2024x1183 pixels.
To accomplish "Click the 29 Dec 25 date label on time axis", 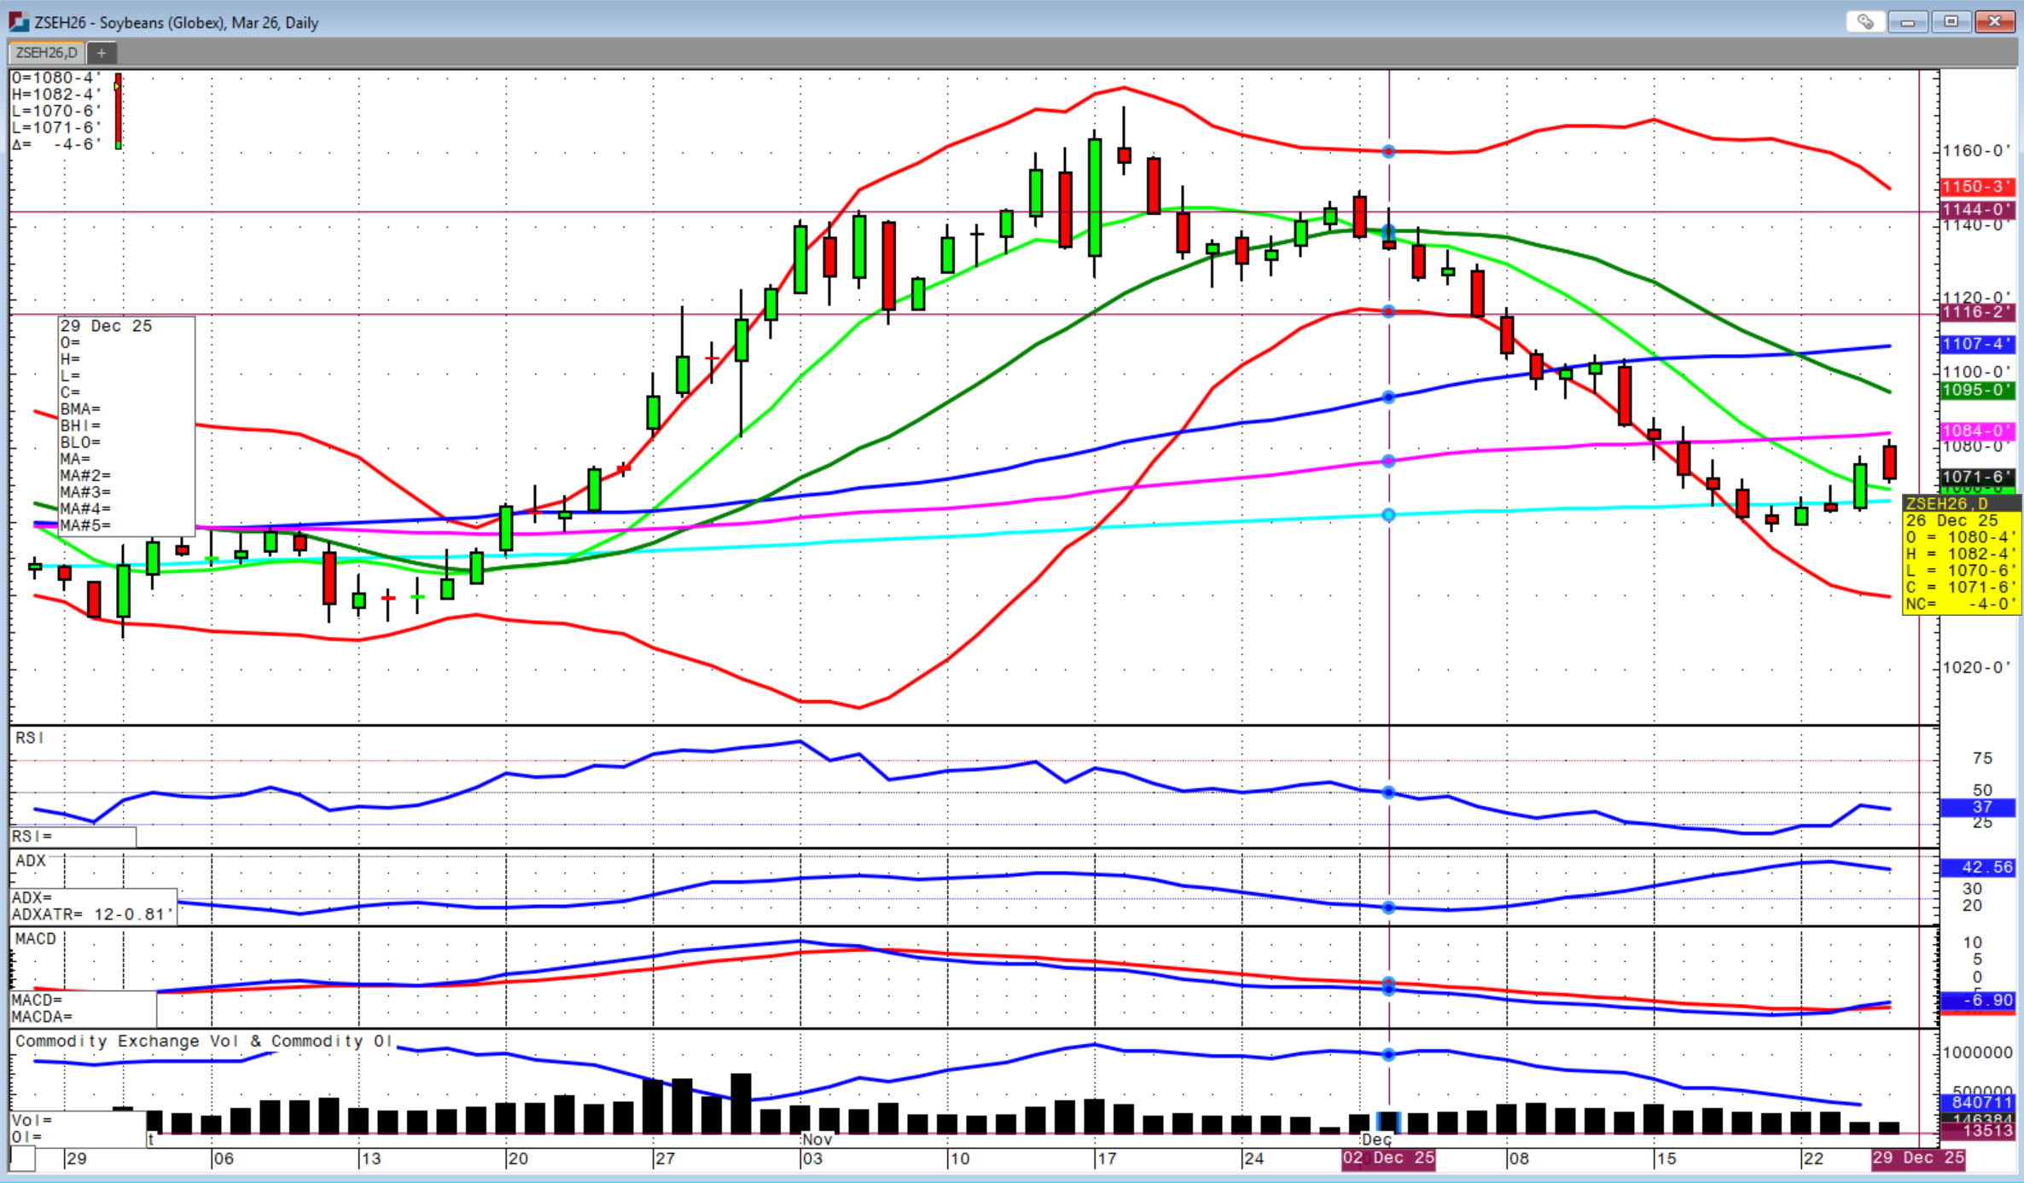I will pos(1917,1158).
